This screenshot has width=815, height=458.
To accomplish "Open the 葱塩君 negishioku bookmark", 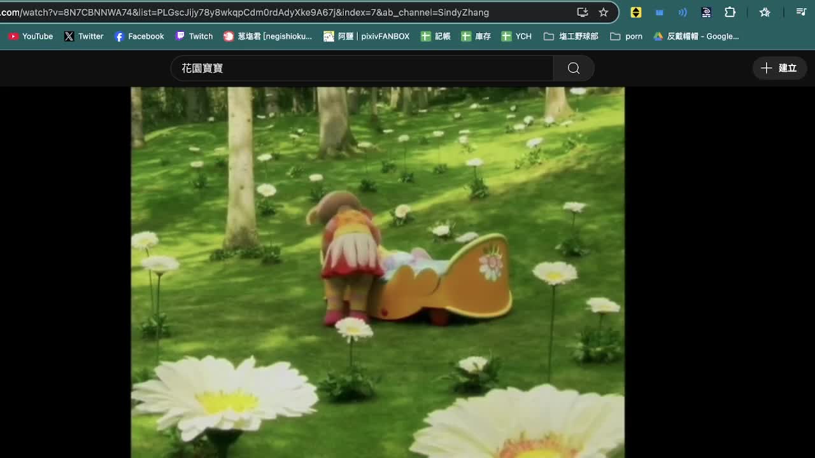I will [x=267, y=36].
